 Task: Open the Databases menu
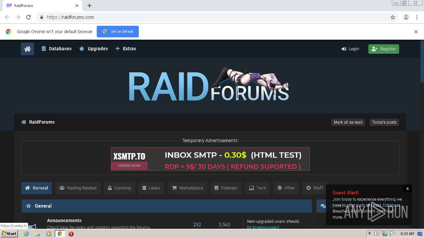[x=56, y=49]
